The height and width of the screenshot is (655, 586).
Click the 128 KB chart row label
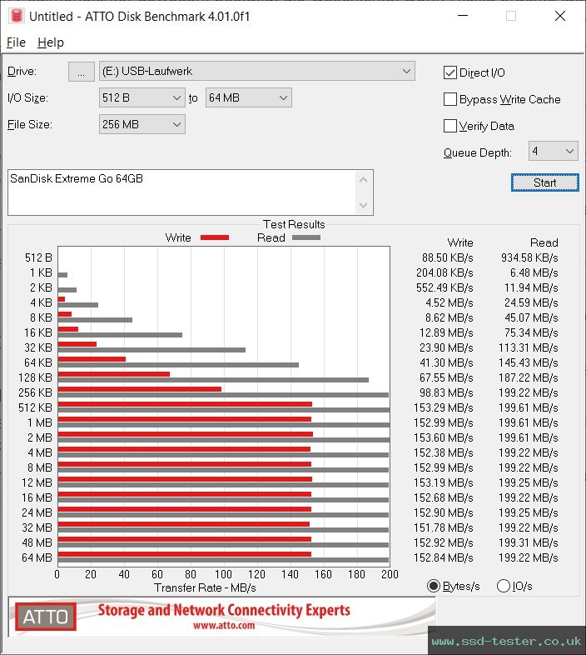click(x=35, y=378)
